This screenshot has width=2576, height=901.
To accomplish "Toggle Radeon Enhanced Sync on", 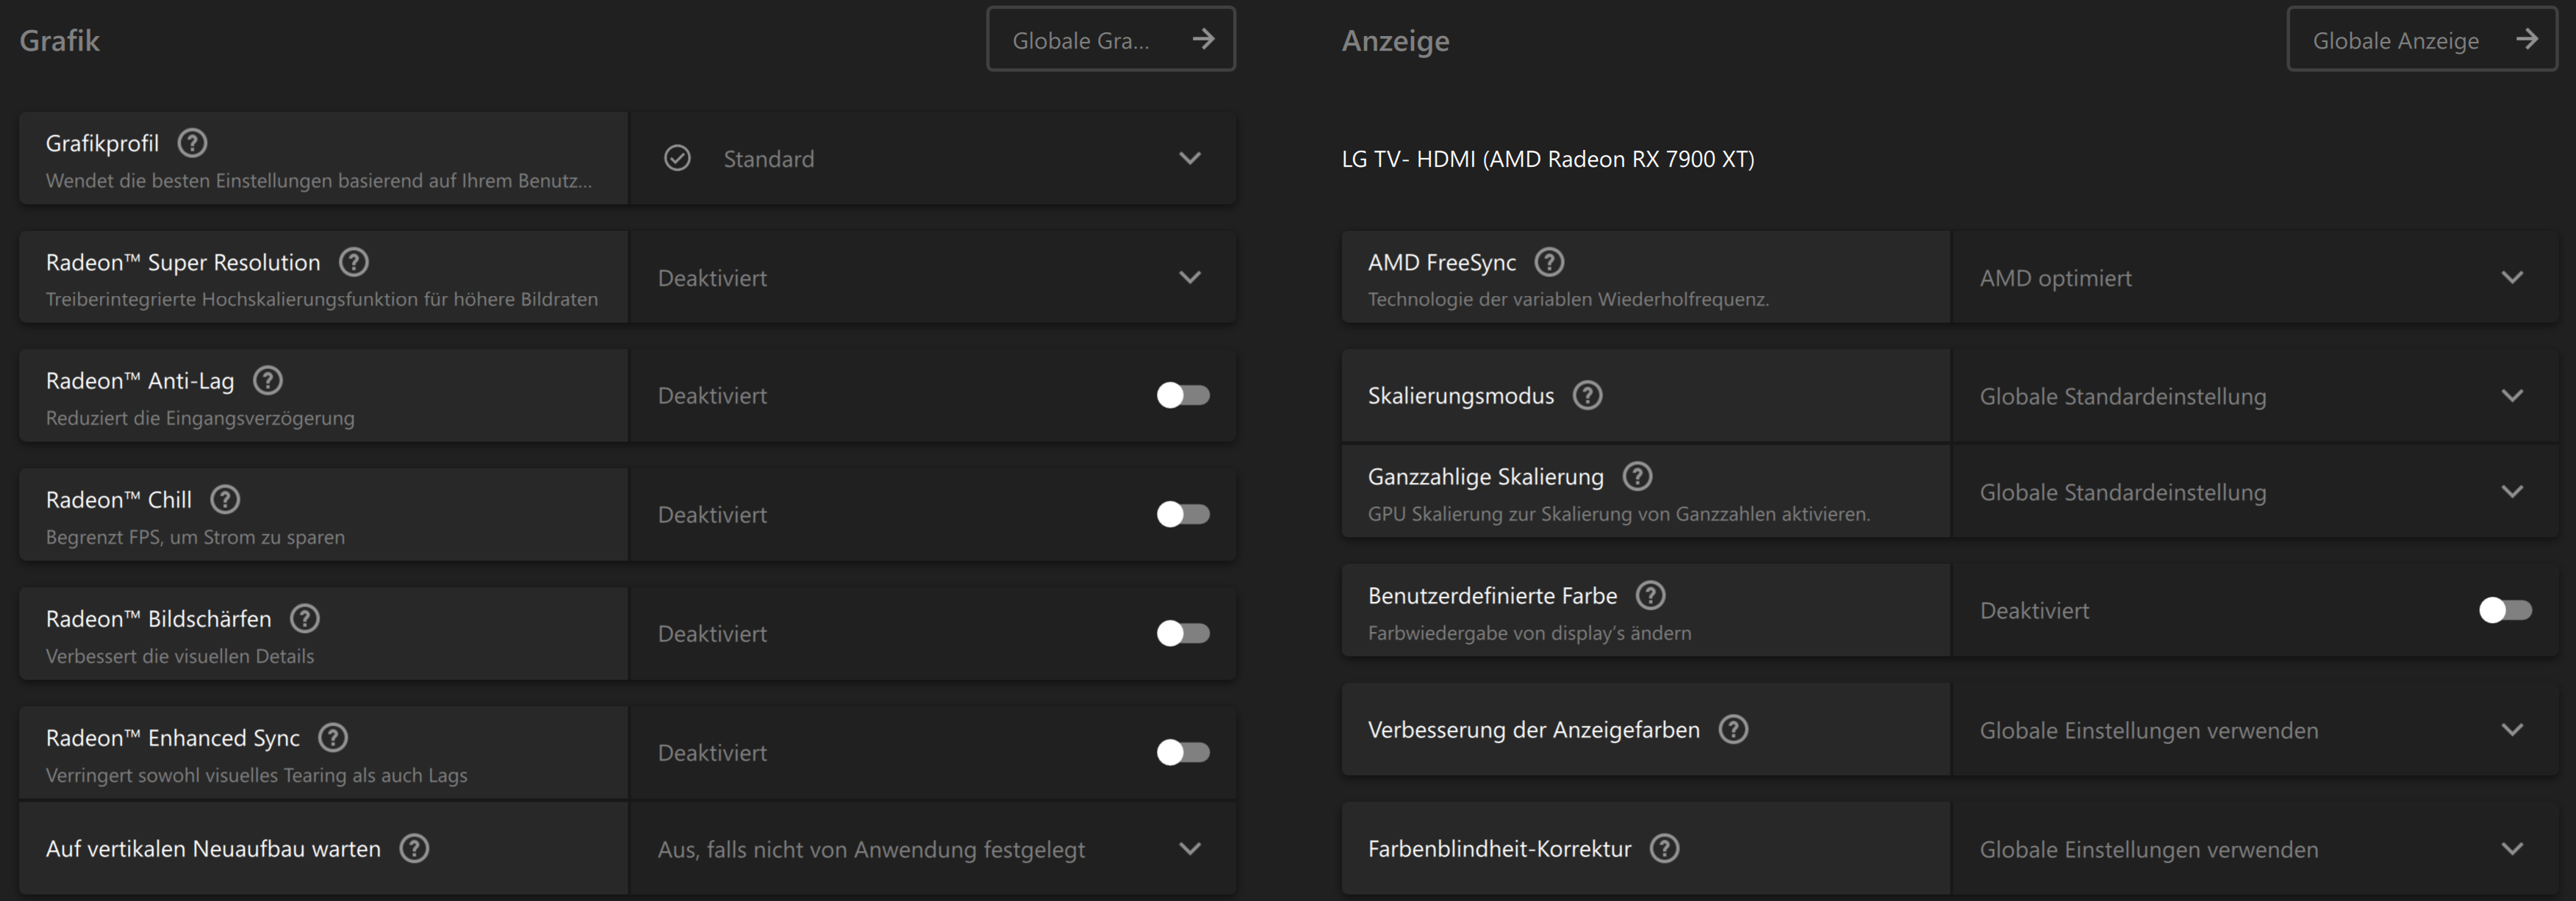I will point(1183,752).
